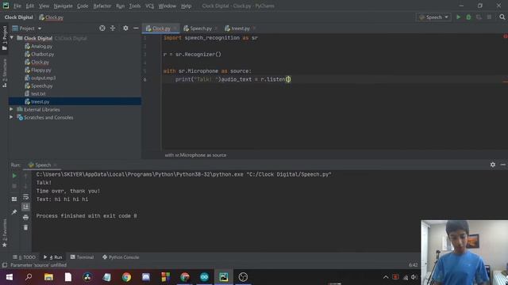Open Google Chrome from the taskbar
The width and height of the screenshot is (508, 285).
(x=127, y=277)
